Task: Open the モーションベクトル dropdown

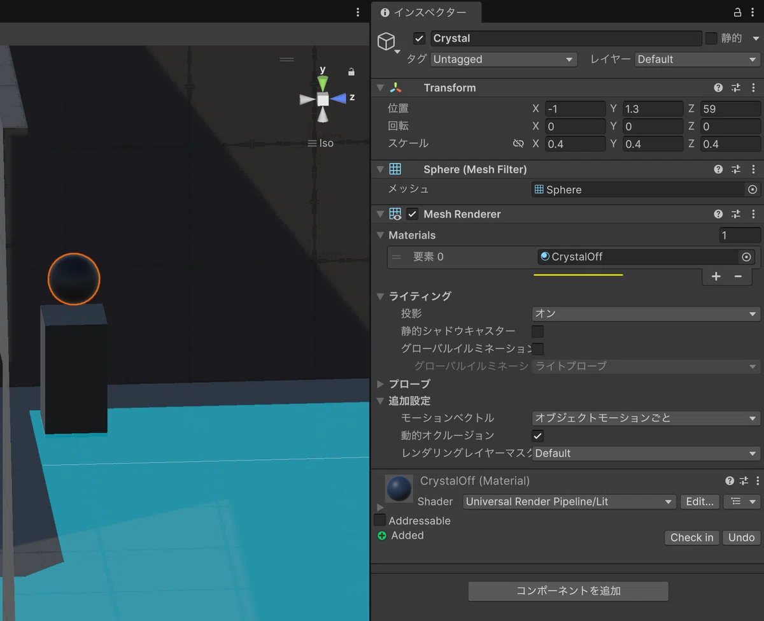Action: (x=646, y=418)
